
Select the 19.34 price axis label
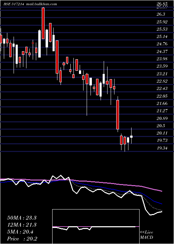162,148
